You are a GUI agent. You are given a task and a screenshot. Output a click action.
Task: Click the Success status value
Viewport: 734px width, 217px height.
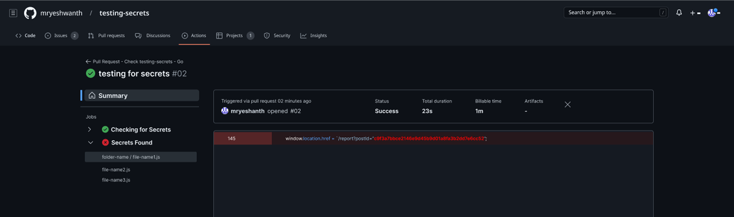386,111
